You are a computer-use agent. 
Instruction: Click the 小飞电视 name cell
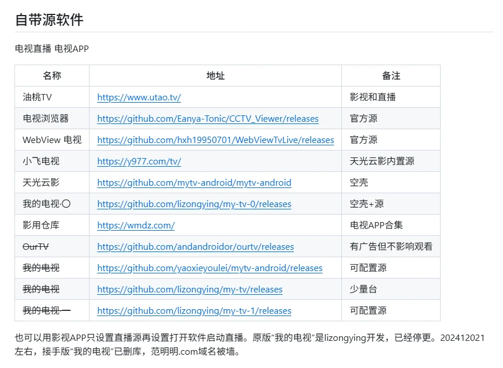click(41, 162)
